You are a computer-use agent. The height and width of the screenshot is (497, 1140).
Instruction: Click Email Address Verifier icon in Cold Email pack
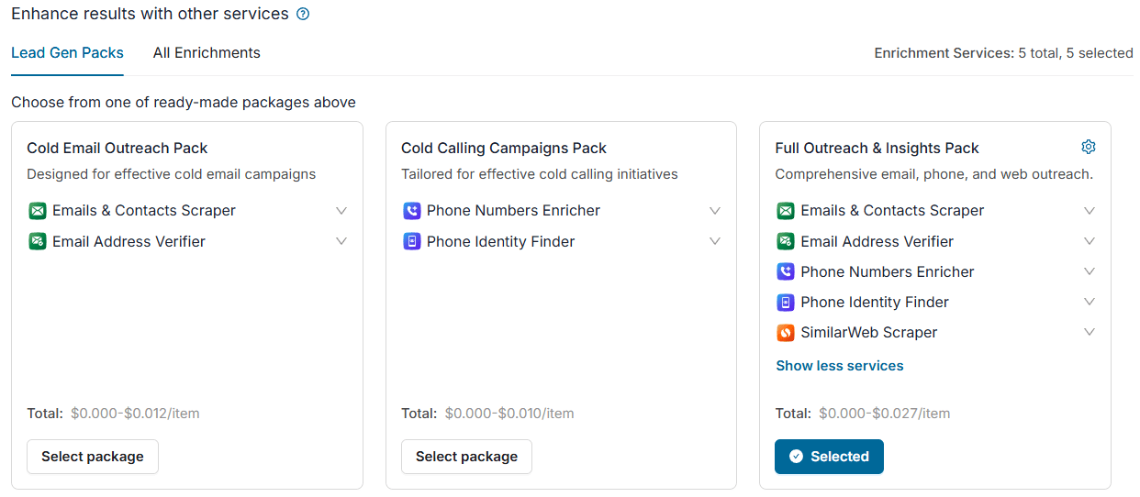(x=38, y=242)
